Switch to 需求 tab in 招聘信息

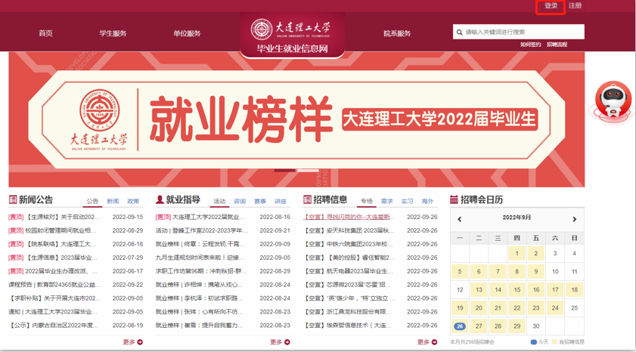coord(387,201)
